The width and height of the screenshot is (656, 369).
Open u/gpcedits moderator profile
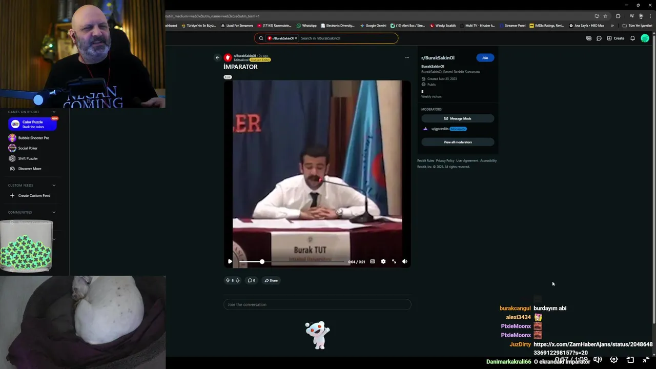point(440,129)
